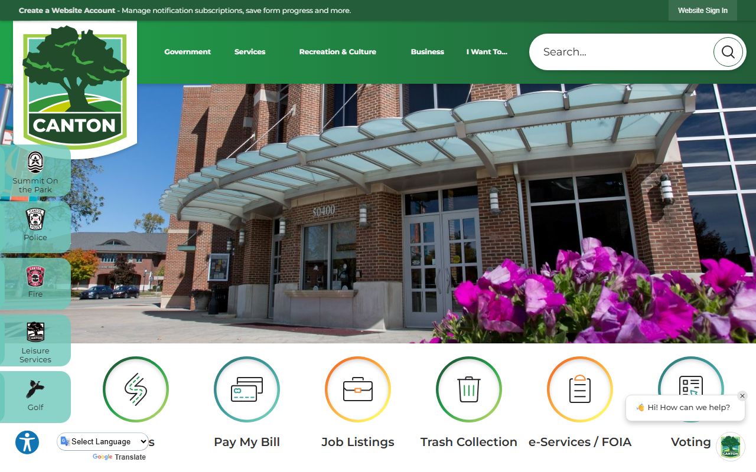Open the accessibility options icon
Screen dimensions: 756x472
point(27,442)
